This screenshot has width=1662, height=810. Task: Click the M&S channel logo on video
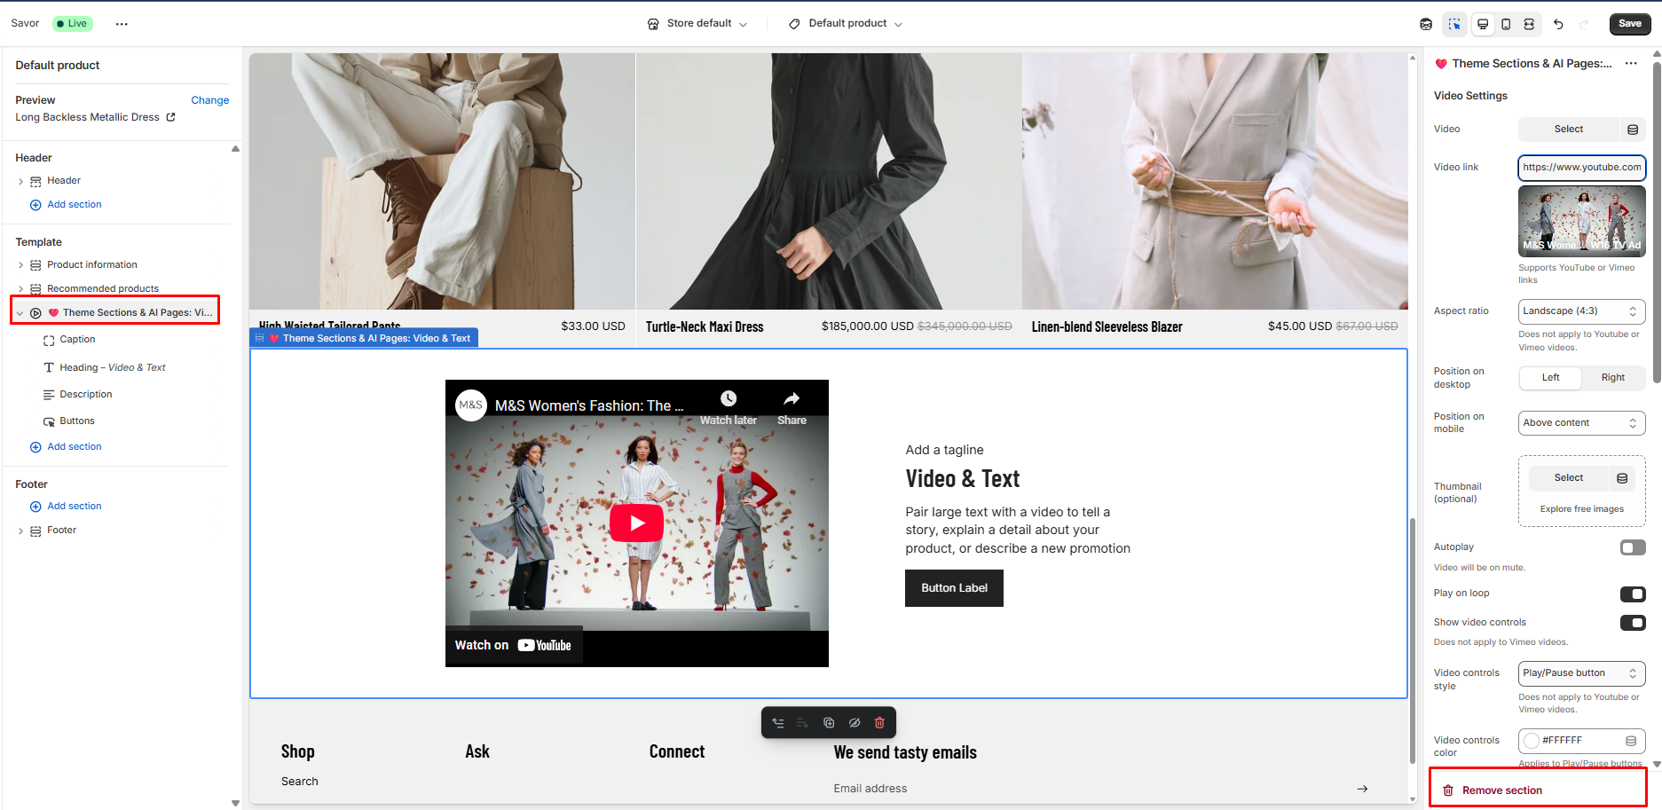click(471, 405)
